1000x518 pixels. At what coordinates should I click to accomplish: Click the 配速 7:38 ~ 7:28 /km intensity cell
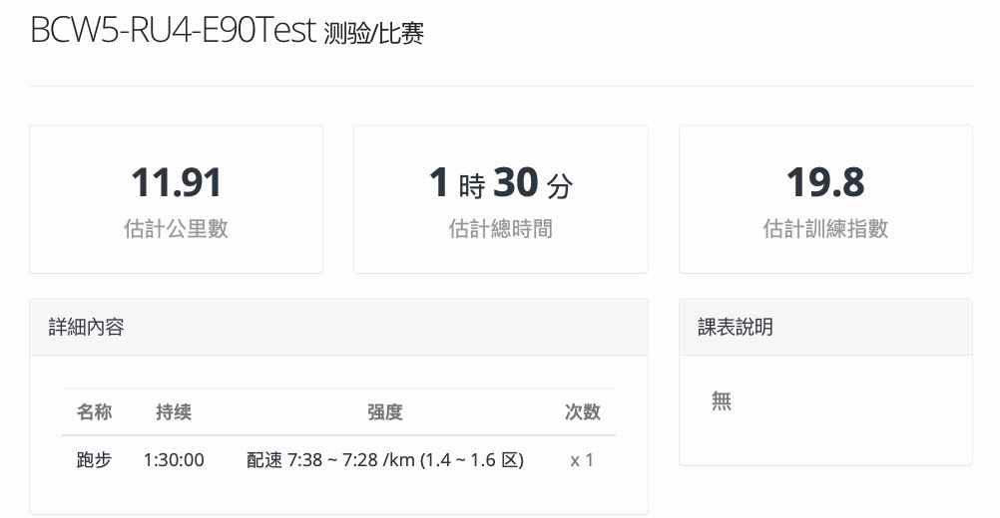pyautogui.click(x=384, y=459)
